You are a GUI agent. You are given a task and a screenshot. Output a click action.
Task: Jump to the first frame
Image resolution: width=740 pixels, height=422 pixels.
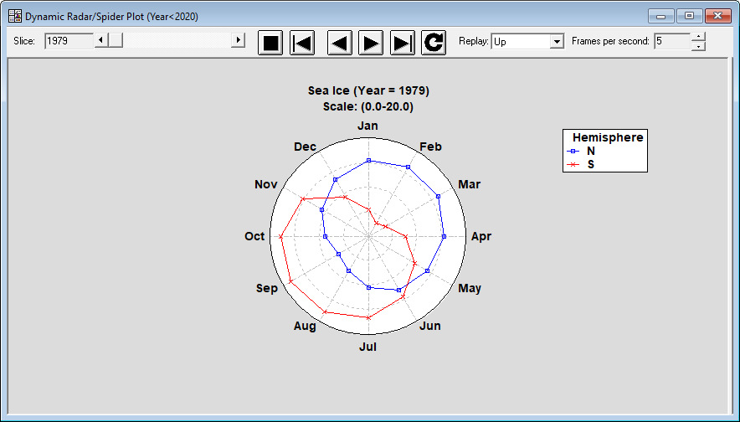(302, 42)
